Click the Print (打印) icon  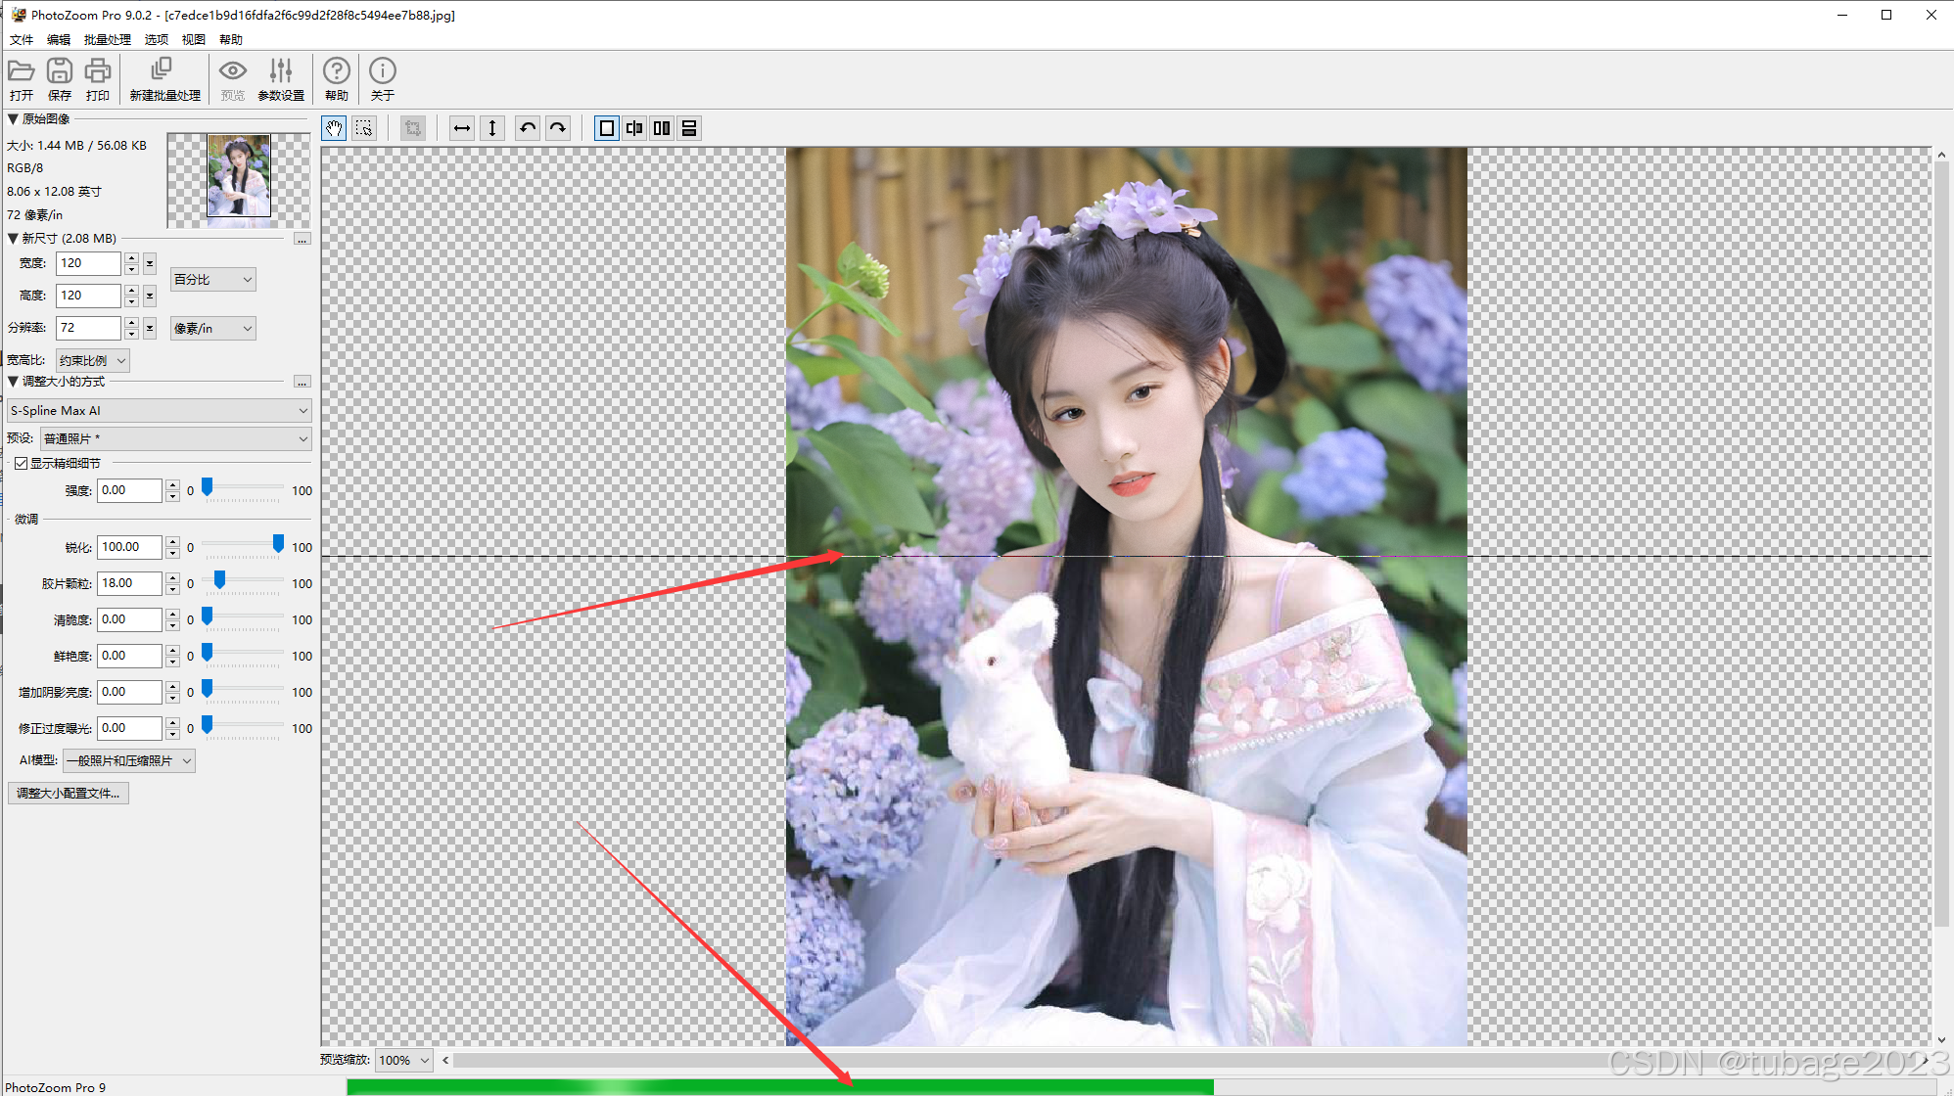coord(98,71)
